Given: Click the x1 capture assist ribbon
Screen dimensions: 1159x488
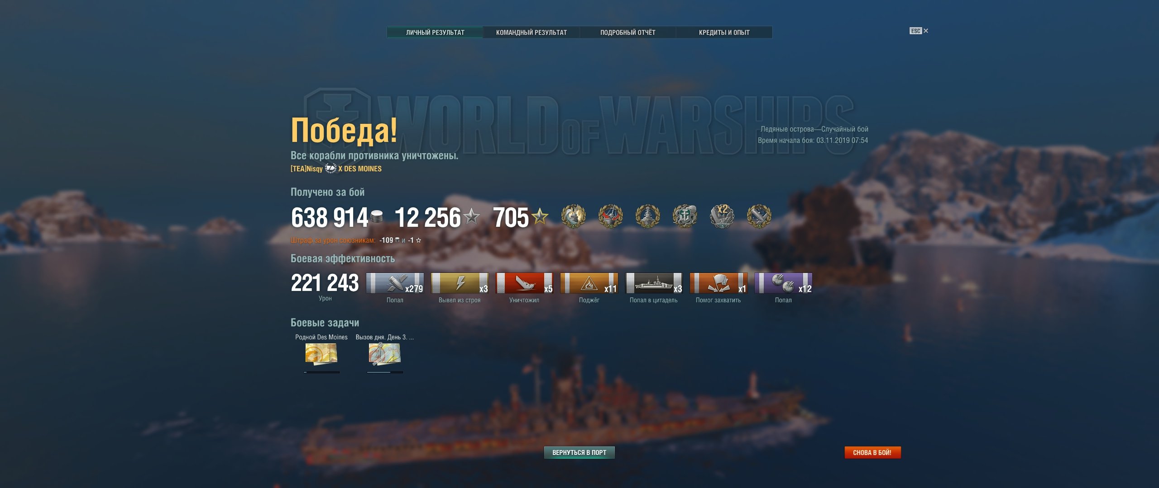Looking at the screenshot, I should 718,283.
